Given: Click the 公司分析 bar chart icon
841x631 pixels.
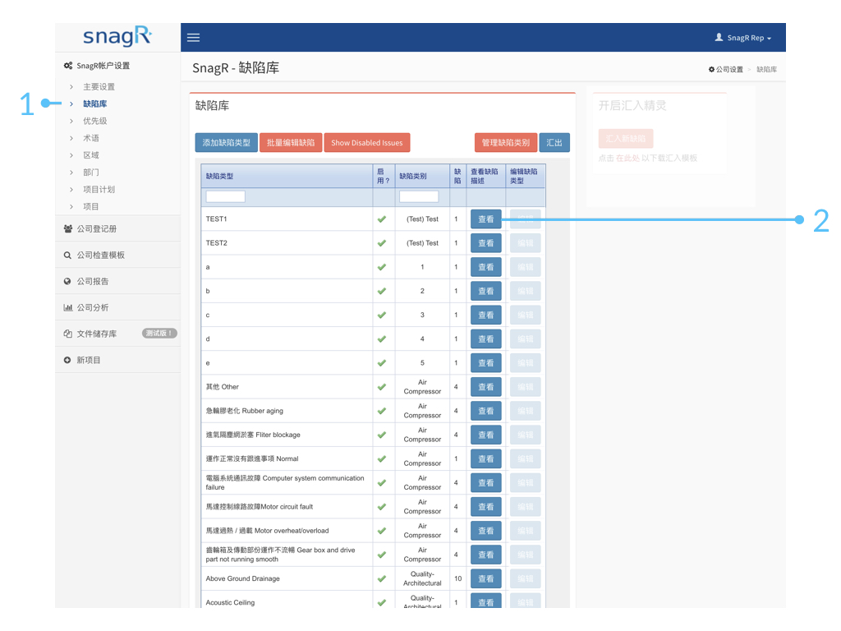Looking at the screenshot, I should pyautogui.click(x=67, y=307).
